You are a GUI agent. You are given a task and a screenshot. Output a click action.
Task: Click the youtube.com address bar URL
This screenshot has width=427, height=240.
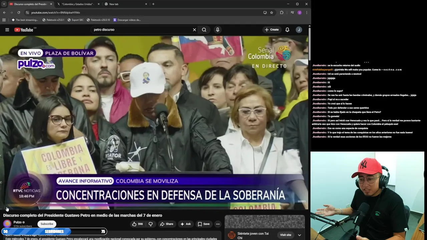tap(55, 13)
